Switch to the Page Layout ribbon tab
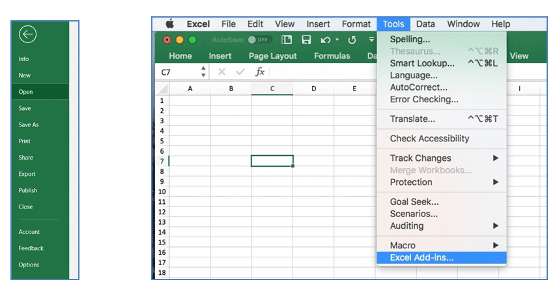Image resolution: width=557 pixels, height=288 pixels. tap(273, 56)
